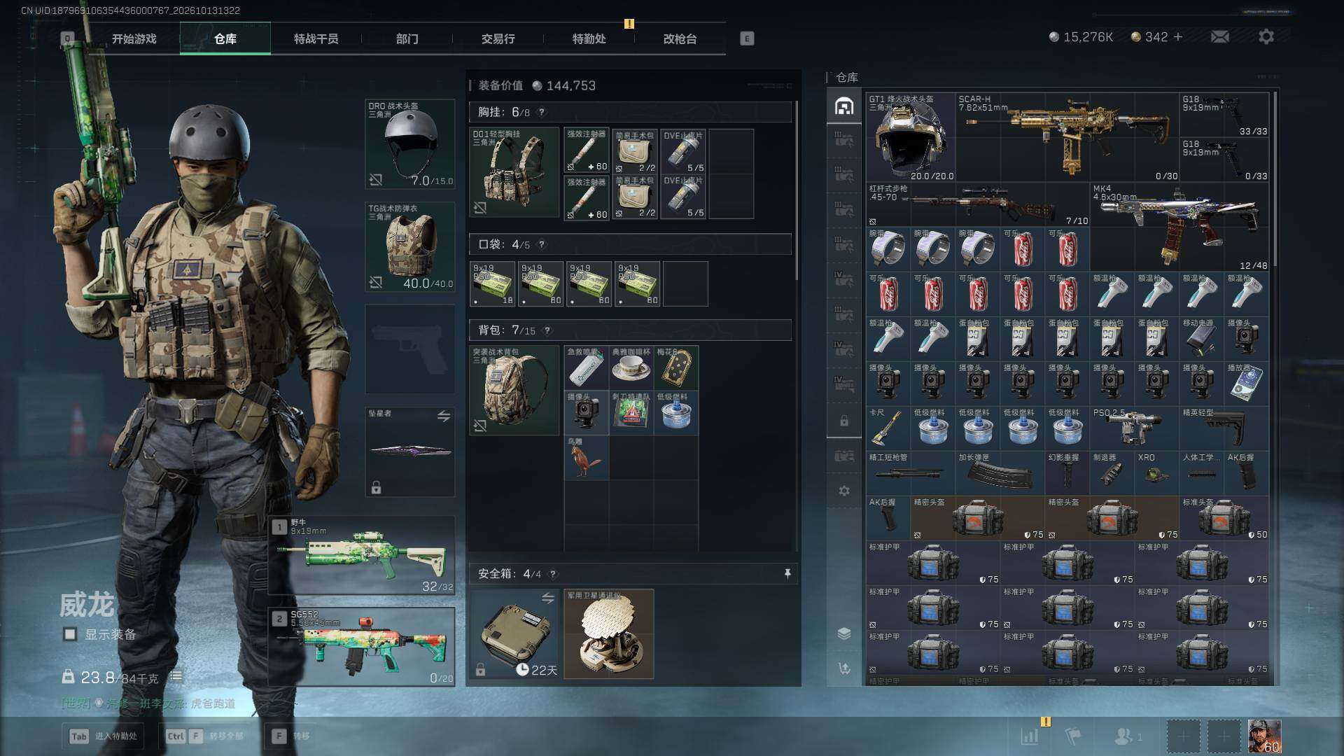1344x756 pixels.
Task: Open the 部门 tab
Action: [x=407, y=38]
